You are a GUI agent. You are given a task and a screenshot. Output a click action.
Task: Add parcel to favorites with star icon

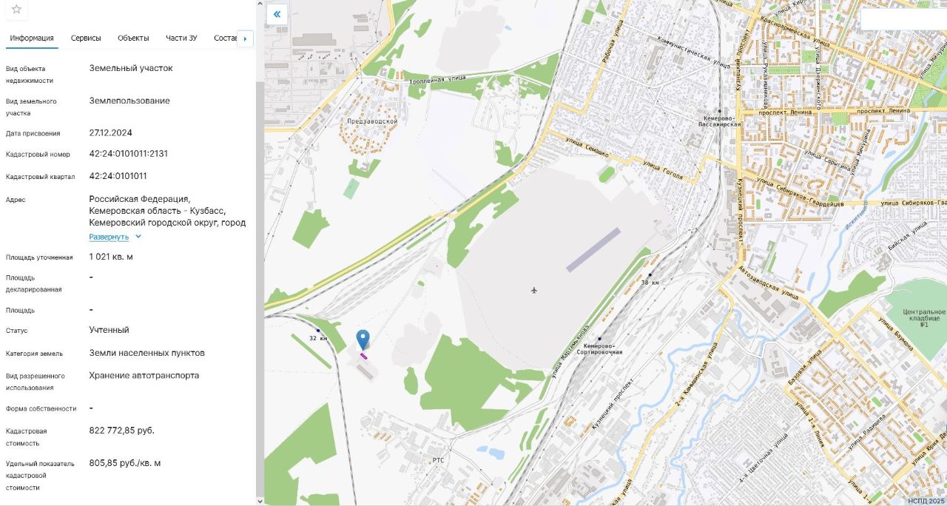point(16,10)
